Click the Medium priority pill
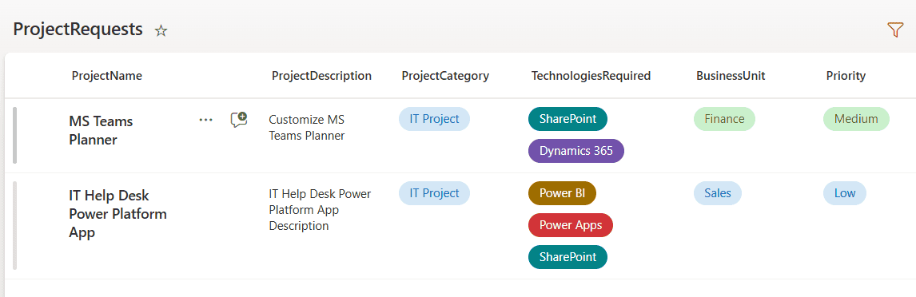The width and height of the screenshot is (916, 297). tap(856, 119)
